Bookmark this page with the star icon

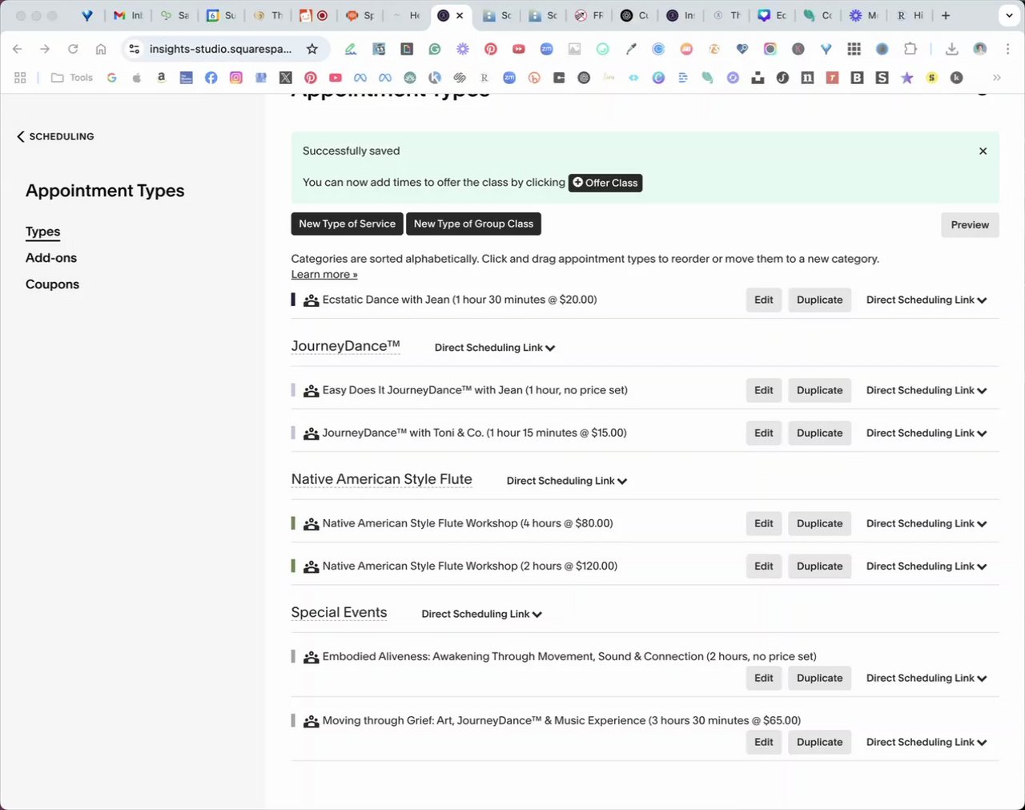(312, 50)
